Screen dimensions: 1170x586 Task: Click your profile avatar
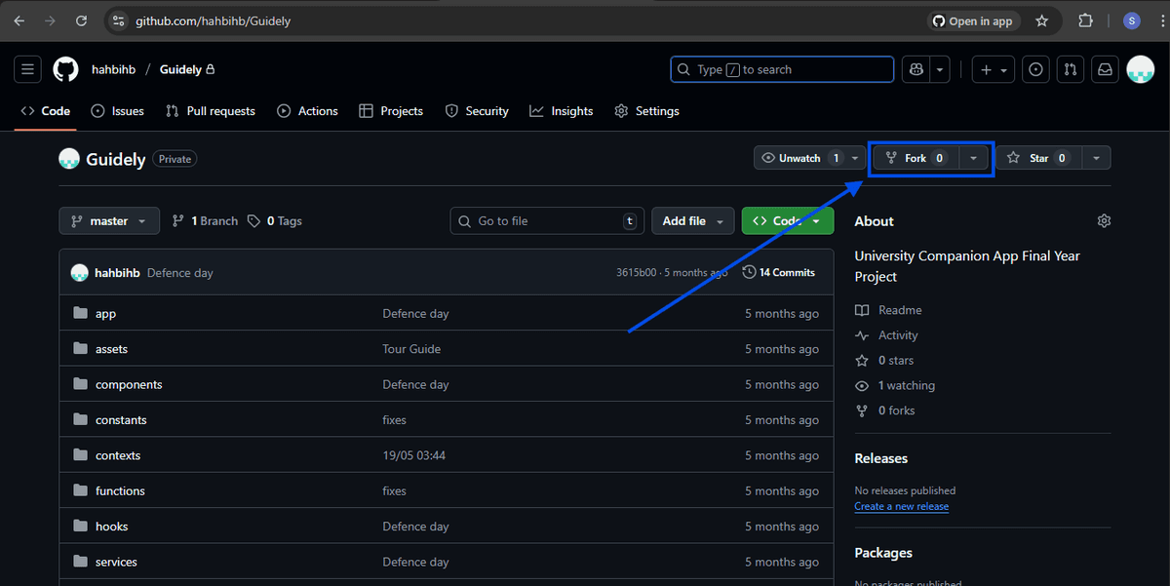tap(1141, 69)
